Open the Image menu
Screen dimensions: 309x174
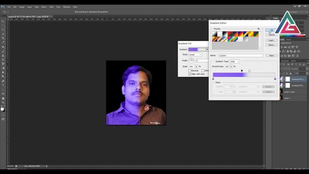22,7
